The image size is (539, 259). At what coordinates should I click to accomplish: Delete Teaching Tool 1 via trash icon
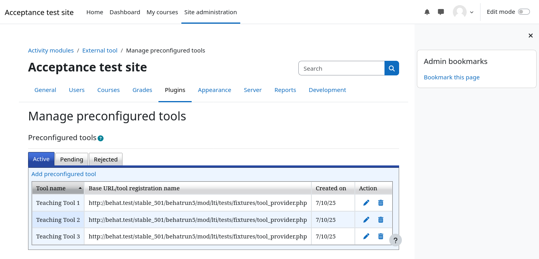pyautogui.click(x=381, y=203)
